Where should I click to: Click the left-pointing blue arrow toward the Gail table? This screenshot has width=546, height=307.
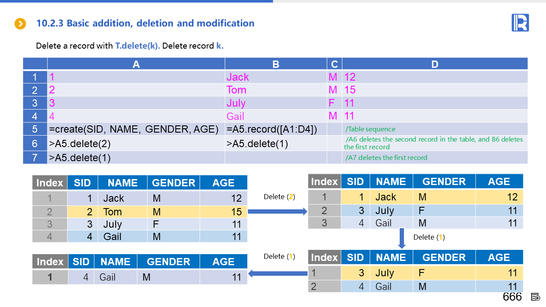click(x=277, y=273)
